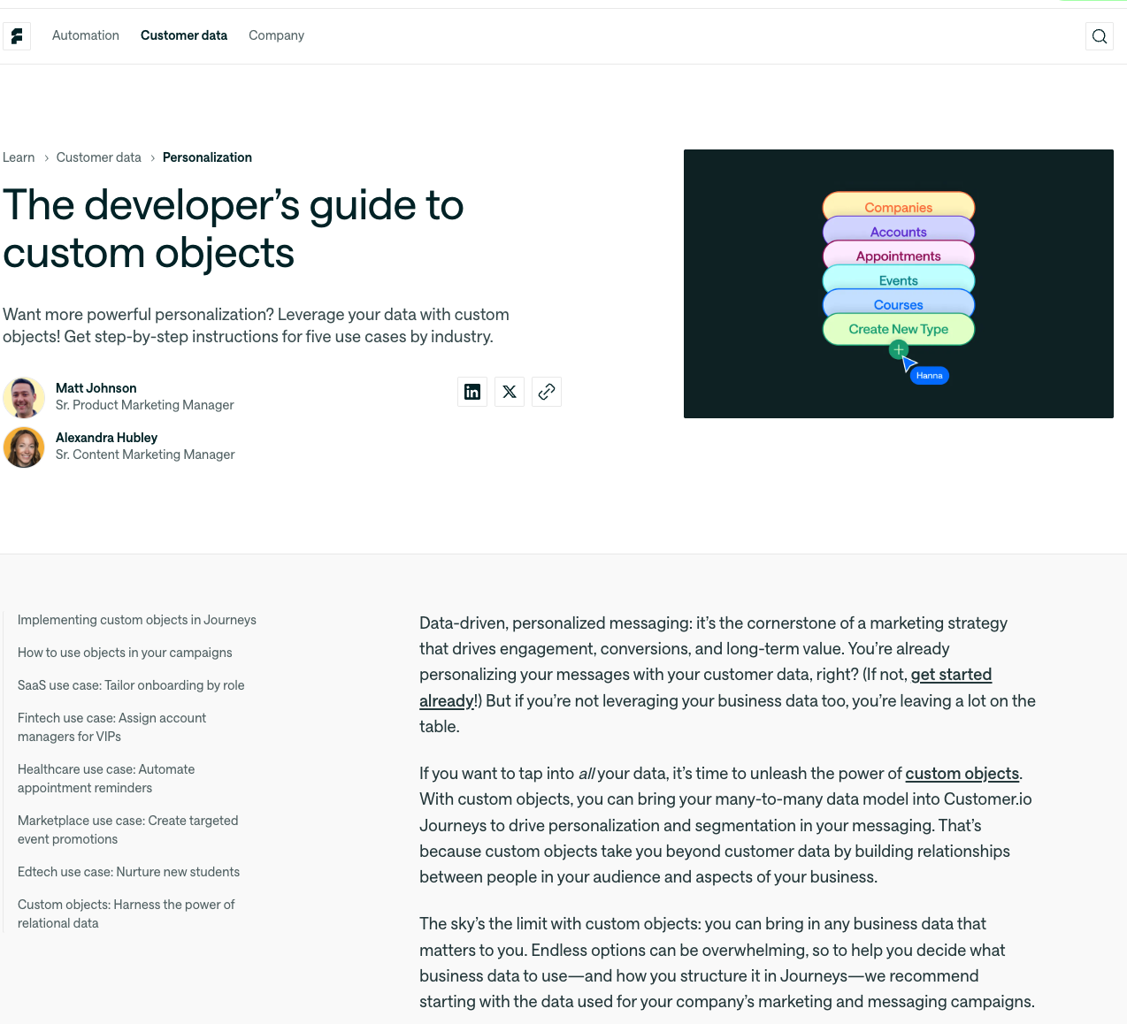
Task: Jump to Edtech use case section
Action: [129, 872]
